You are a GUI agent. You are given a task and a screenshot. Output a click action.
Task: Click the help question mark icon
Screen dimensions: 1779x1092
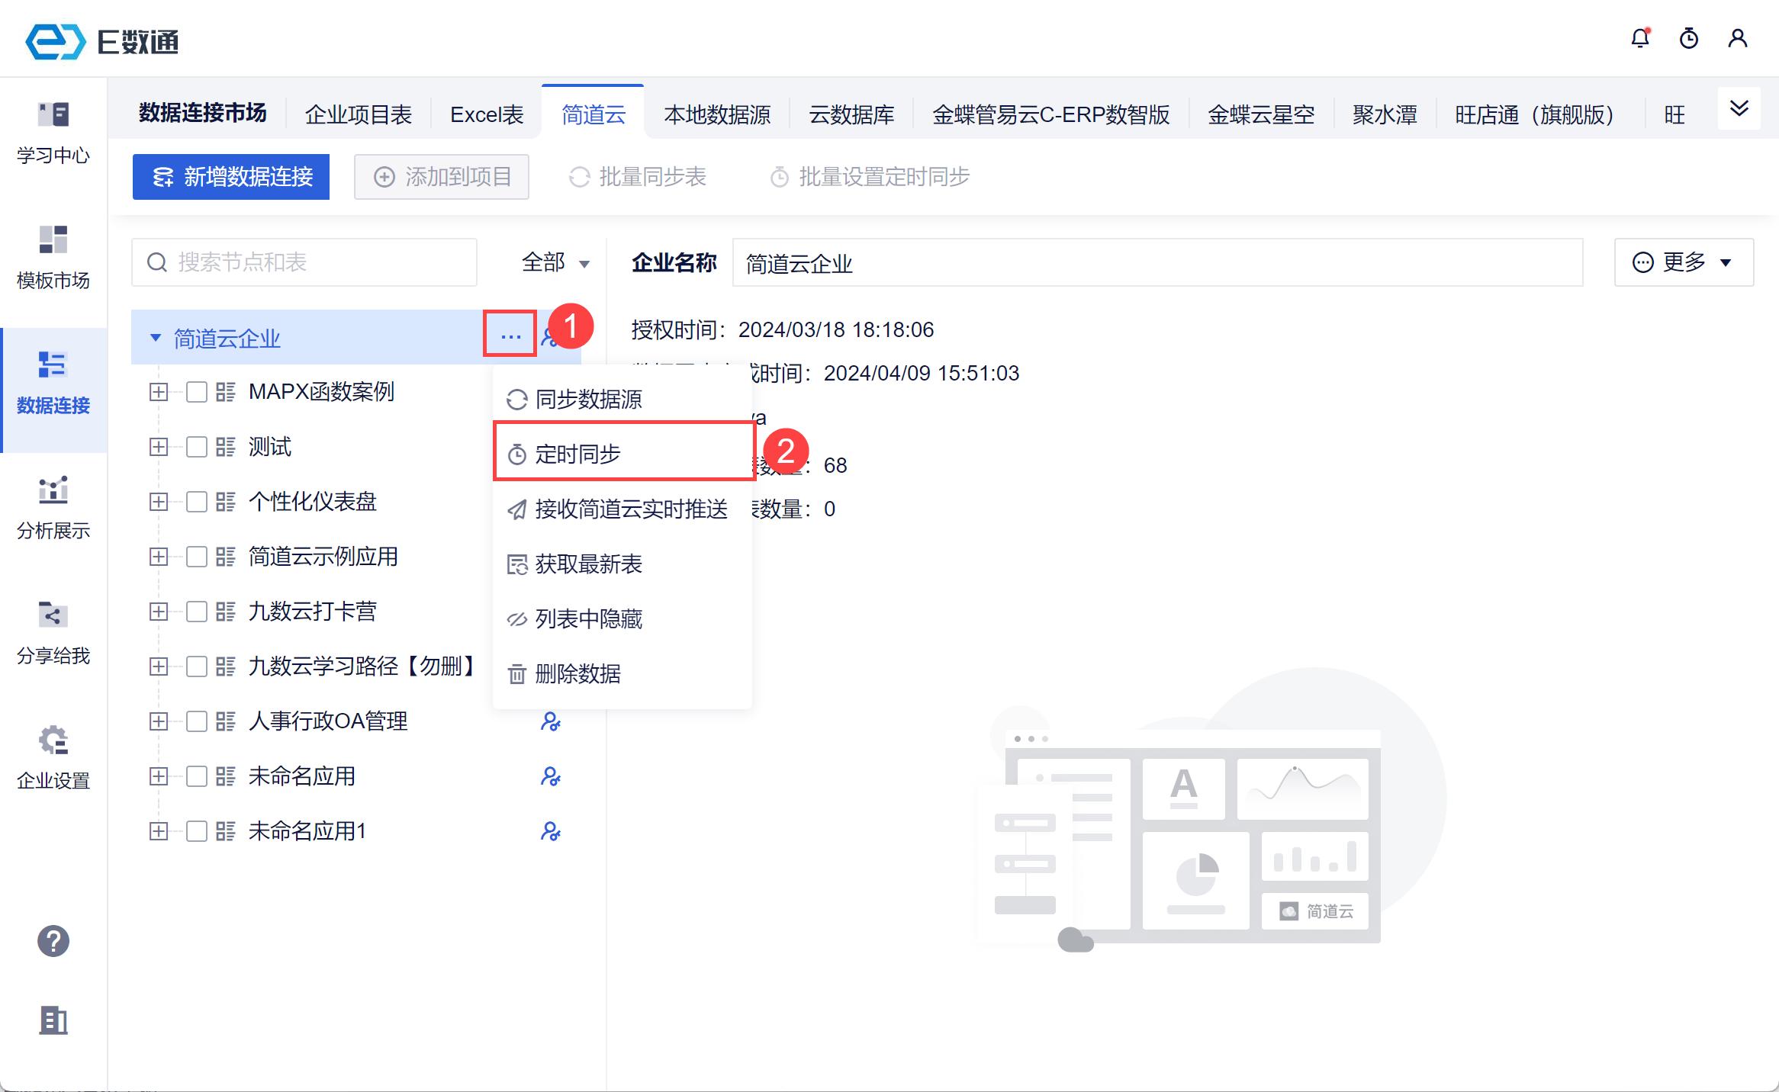pyautogui.click(x=53, y=940)
